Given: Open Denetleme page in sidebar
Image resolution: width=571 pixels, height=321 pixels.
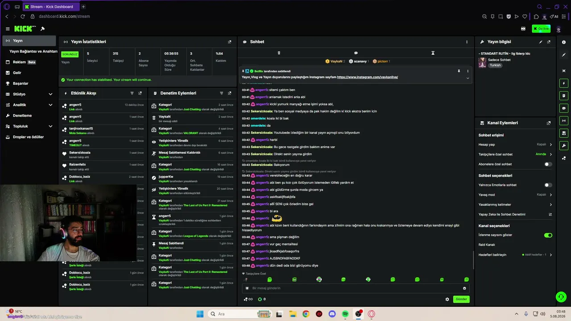Looking at the screenshot, I should [29, 115].
